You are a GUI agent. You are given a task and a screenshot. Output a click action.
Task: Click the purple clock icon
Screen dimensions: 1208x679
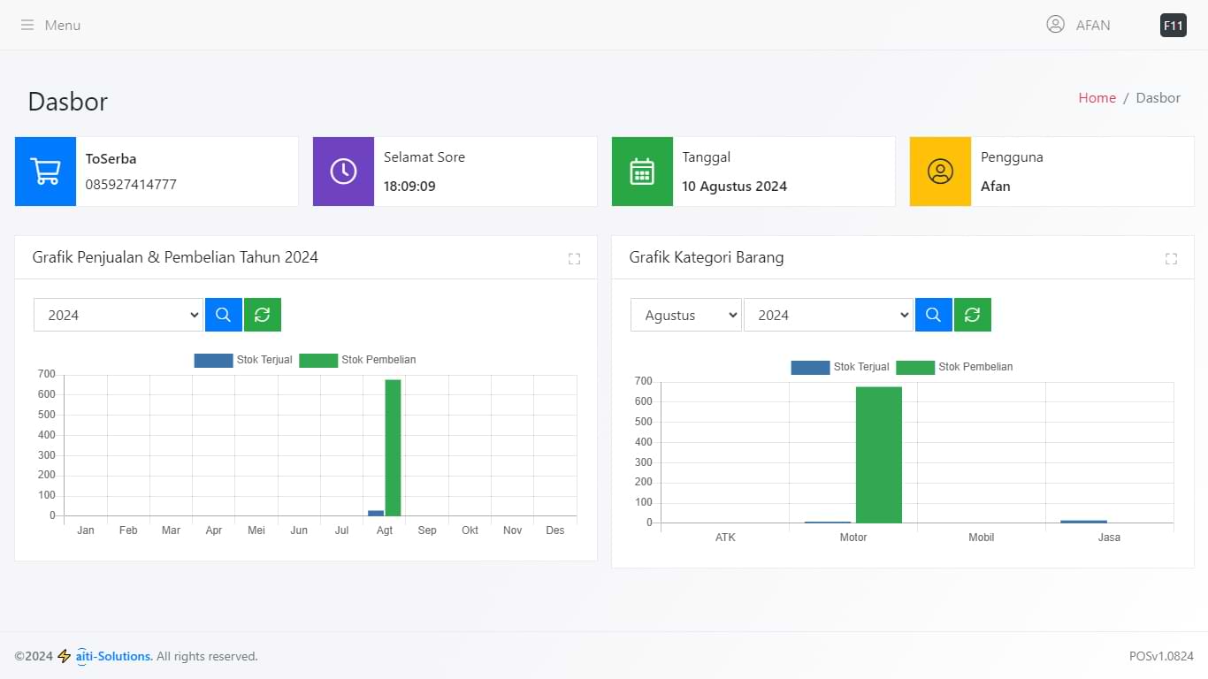coord(343,172)
